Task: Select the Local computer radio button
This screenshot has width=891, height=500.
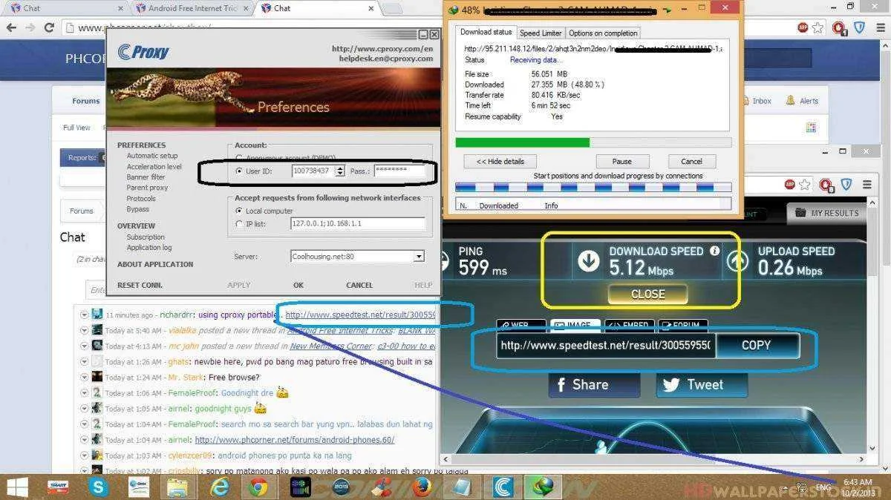Action: [239, 211]
